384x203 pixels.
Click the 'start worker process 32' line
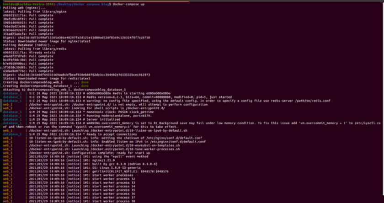(x=69, y=179)
